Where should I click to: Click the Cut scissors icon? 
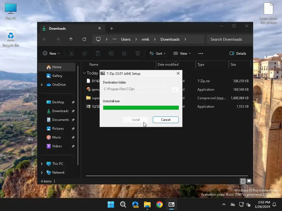[72, 54]
